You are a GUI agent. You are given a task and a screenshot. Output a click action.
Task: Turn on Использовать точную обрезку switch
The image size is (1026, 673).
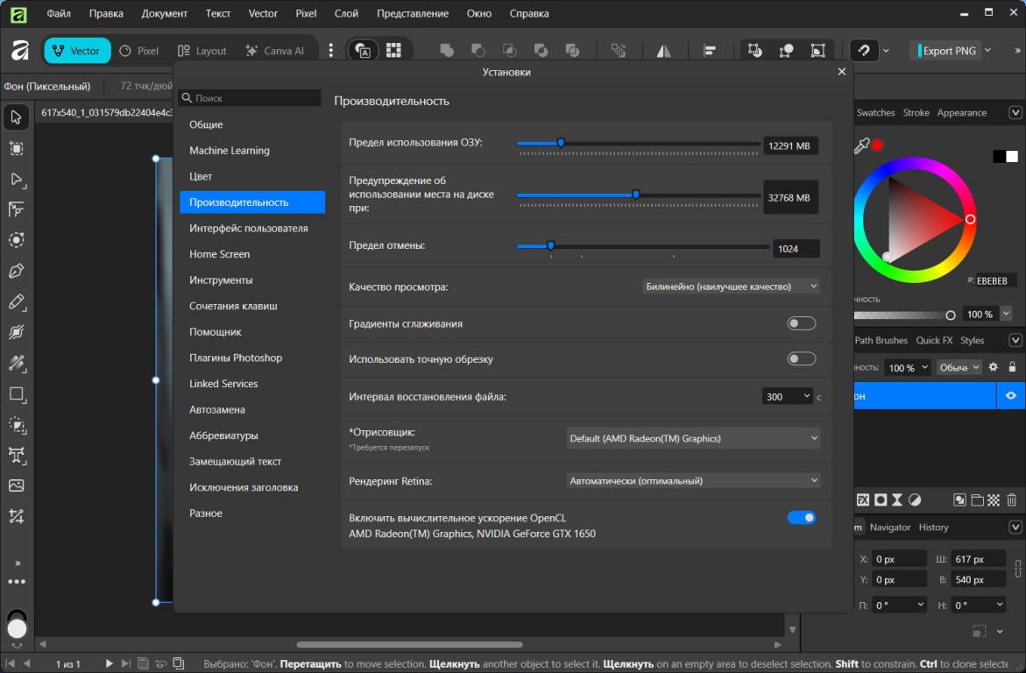point(801,359)
